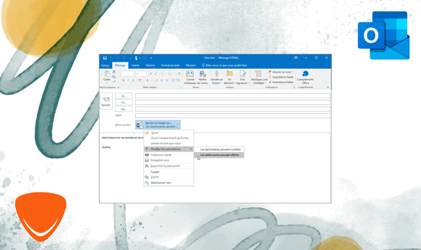Choose Ouvrir l'emplacement du fichier
Image resolution: width=421 pixels, height=250 pixels.
pos(169,138)
